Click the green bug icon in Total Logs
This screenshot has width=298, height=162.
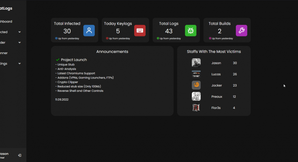[x=191, y=30]
